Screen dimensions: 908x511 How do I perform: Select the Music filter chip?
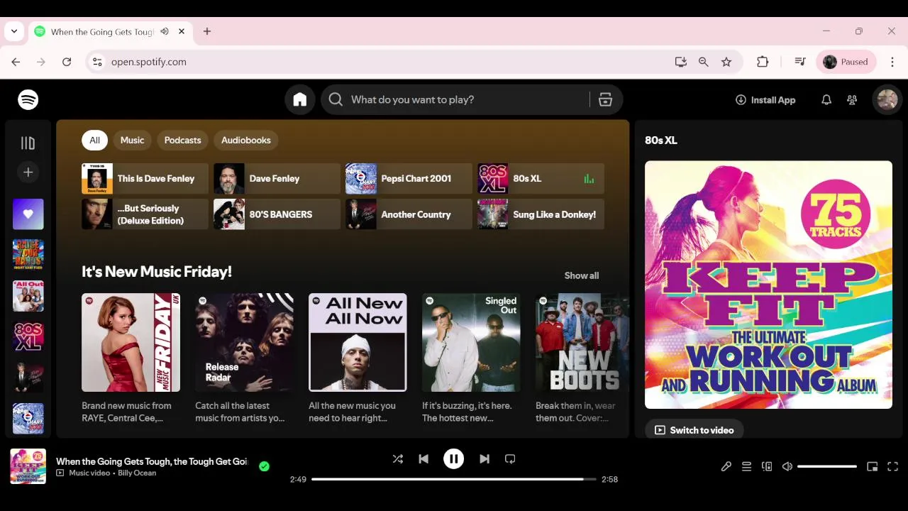pos(132,141)
